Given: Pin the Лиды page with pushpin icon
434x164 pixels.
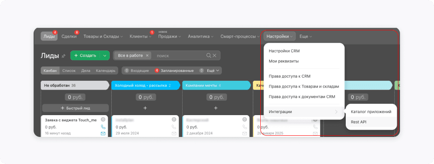Looking at the screenshot, I should click(64, 56).
